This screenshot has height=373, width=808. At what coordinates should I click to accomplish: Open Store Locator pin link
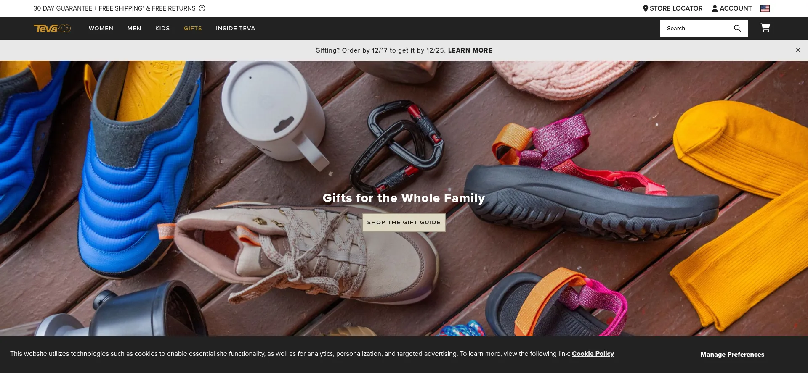672,8
